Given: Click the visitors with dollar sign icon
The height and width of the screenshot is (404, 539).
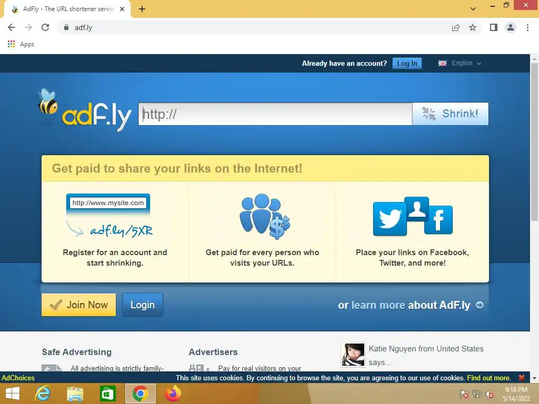Looking at the screenshot, I should tap(265, 216).
